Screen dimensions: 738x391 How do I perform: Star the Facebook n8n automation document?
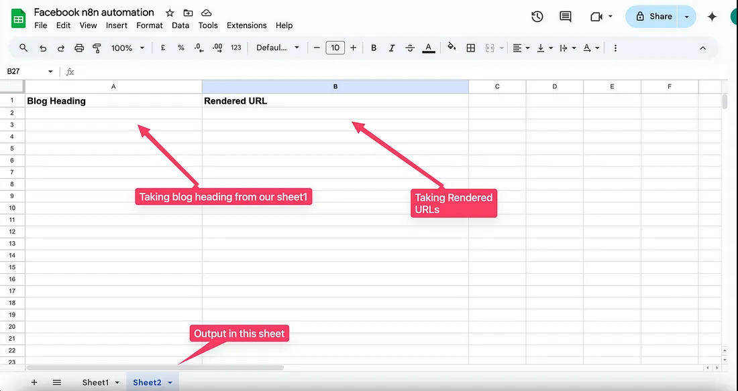(x=170, y=13)
